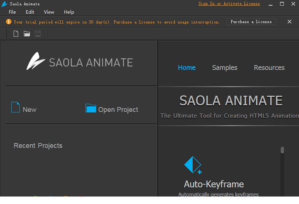Screen dimensions: 299x204
Task: Click the Recent Projects heading
Action: point(38,146)
